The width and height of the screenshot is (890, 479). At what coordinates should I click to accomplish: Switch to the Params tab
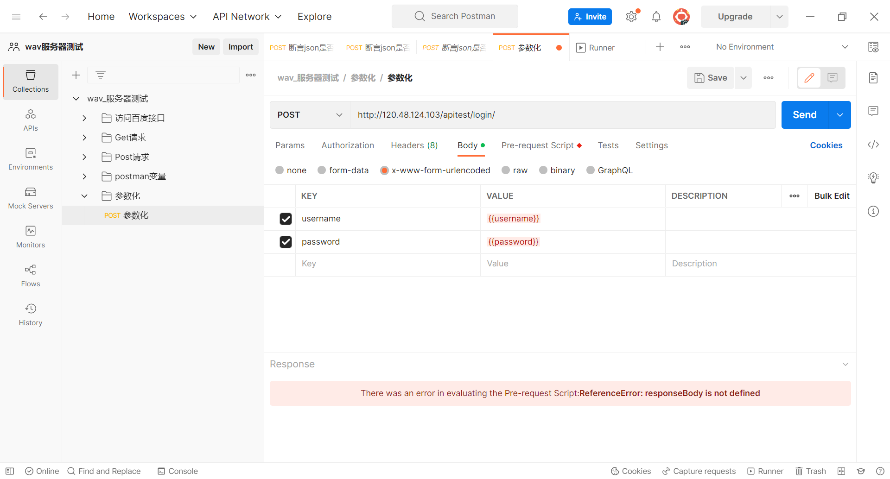pyautogui.click(x=290, y=145)
